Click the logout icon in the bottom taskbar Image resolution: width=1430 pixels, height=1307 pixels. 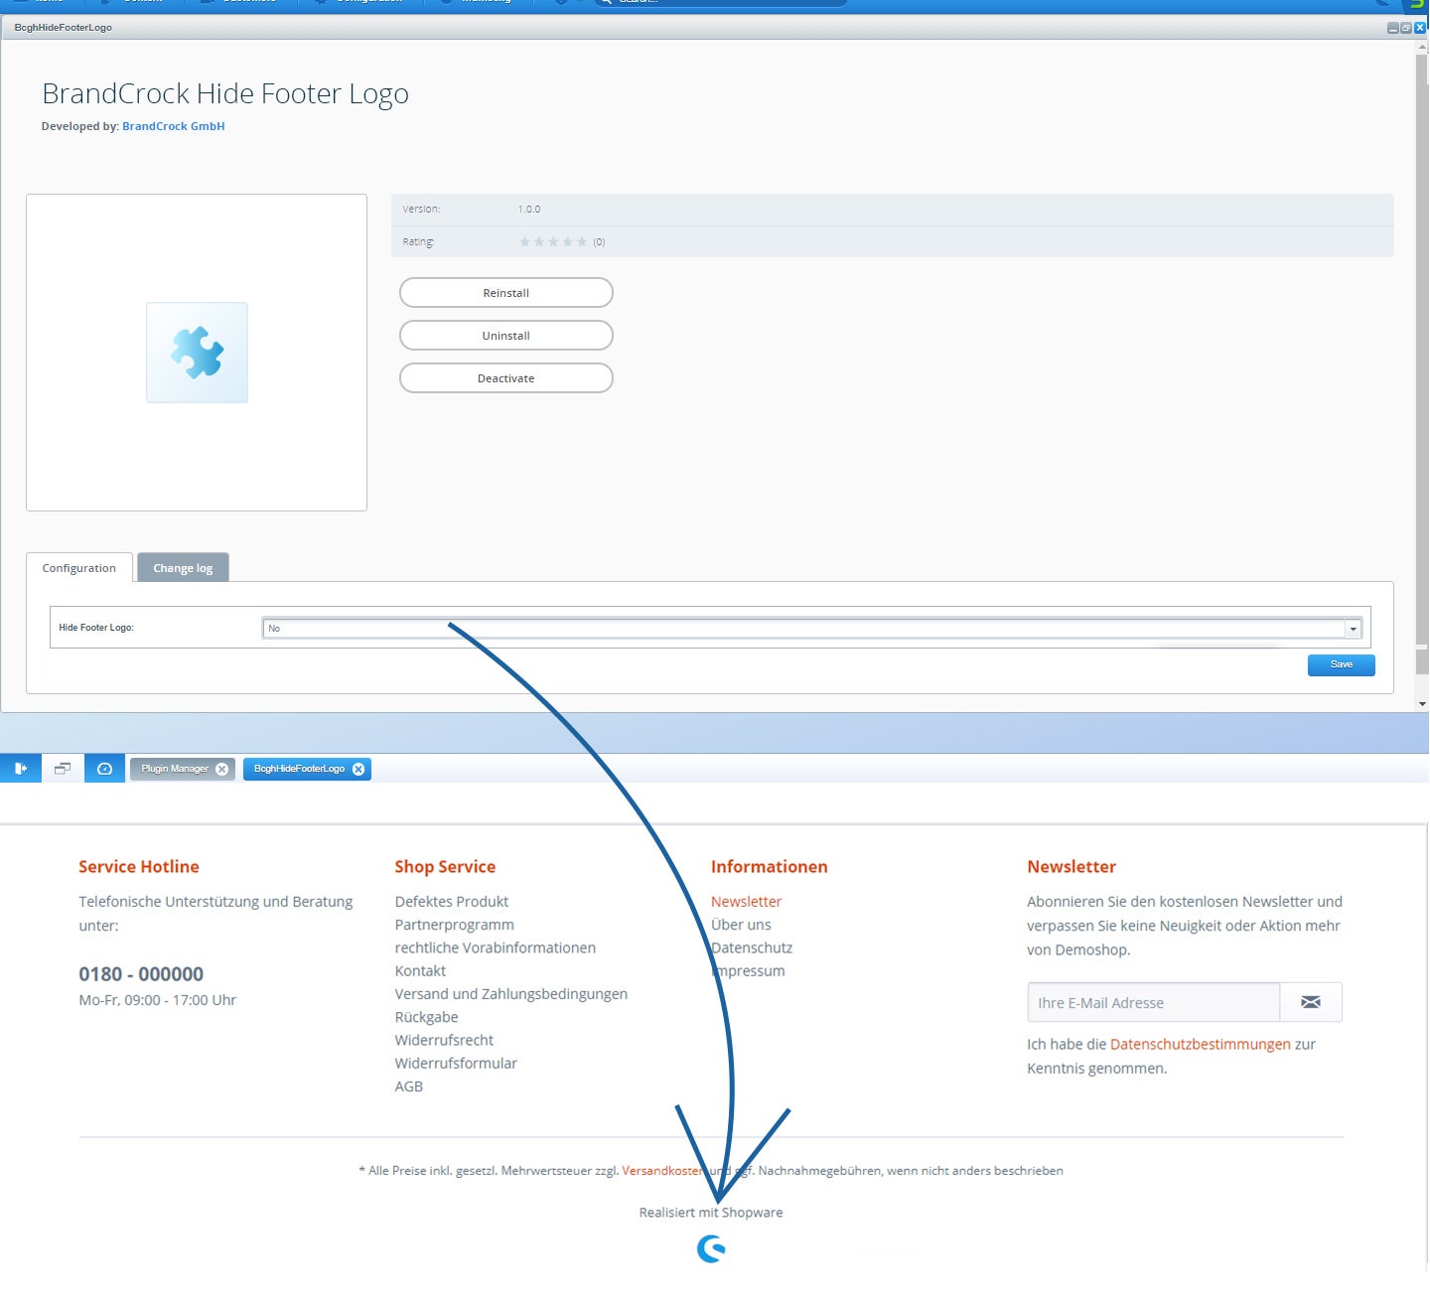tap(21, 769)
